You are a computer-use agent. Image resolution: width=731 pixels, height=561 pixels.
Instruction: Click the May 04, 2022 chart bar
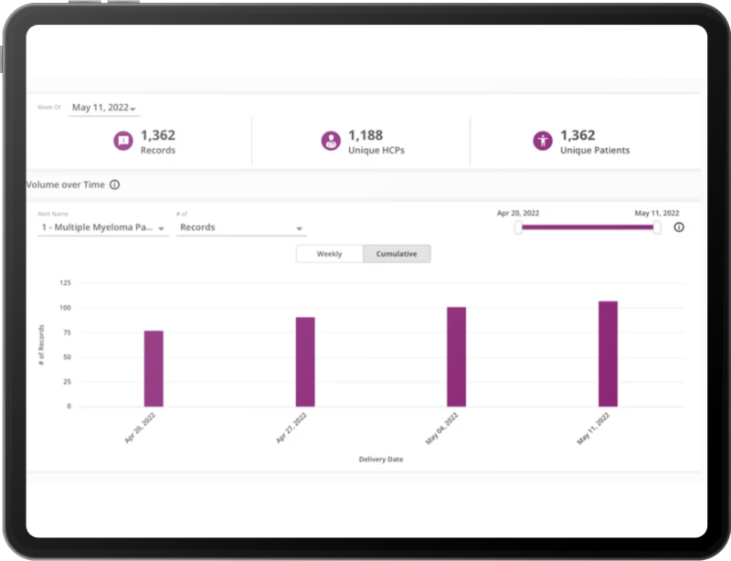456,356
